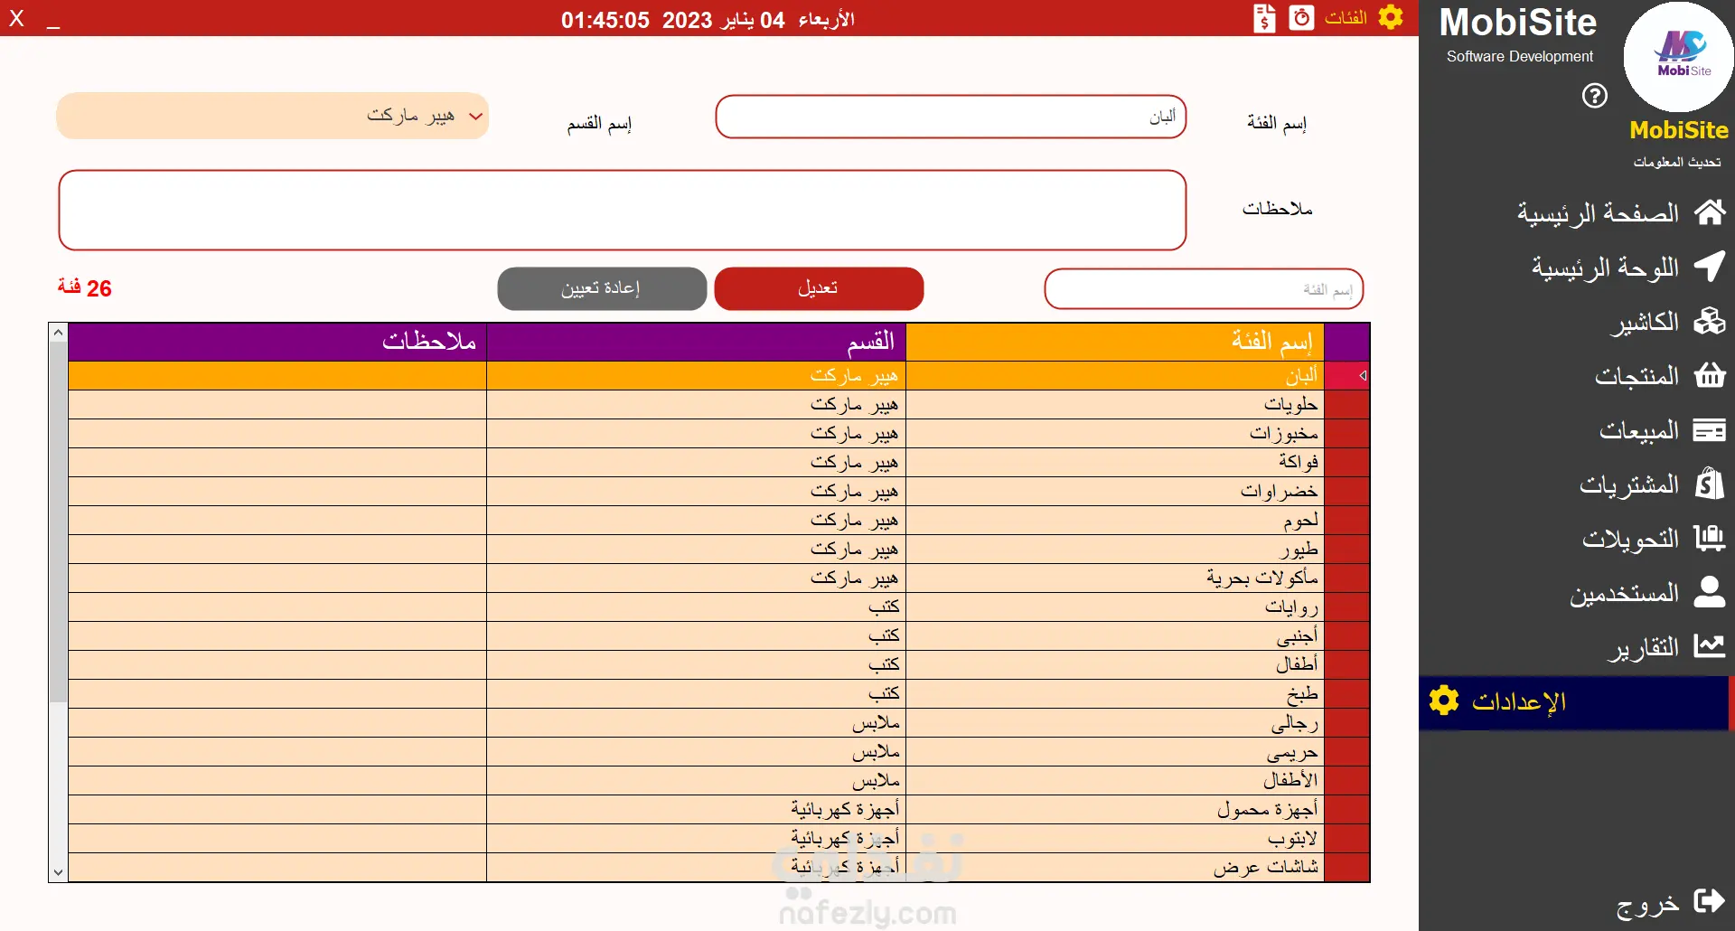Click the stopwatch timer icon in top bar
The width and height of the screenshot is (1735, 931).
click(1301, 17)
